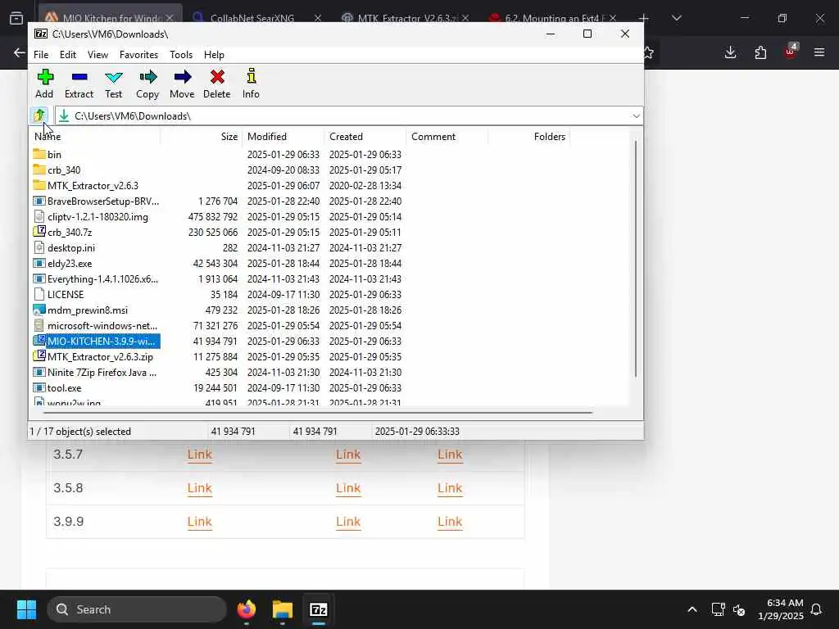Click the horizontal scrollbar in file list

tap(318, 413)
